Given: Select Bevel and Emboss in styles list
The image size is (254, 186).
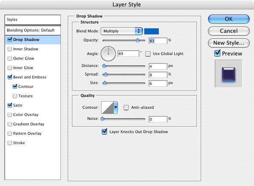Looking at the screenshot, I should pos(30,77).
